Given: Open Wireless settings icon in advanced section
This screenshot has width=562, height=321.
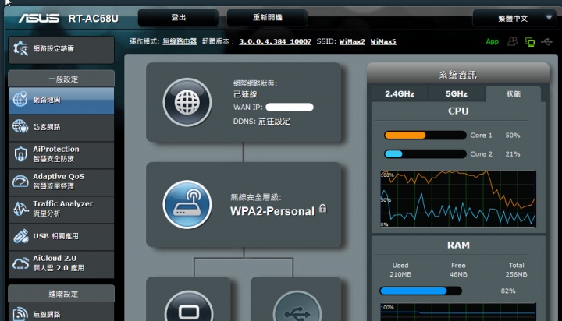Looking at the screenshot, I should (20, 314).
